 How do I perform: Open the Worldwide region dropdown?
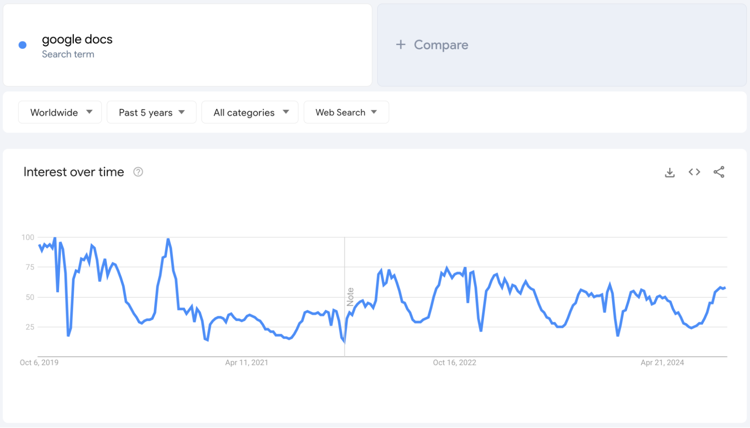(x=60, y=112)
